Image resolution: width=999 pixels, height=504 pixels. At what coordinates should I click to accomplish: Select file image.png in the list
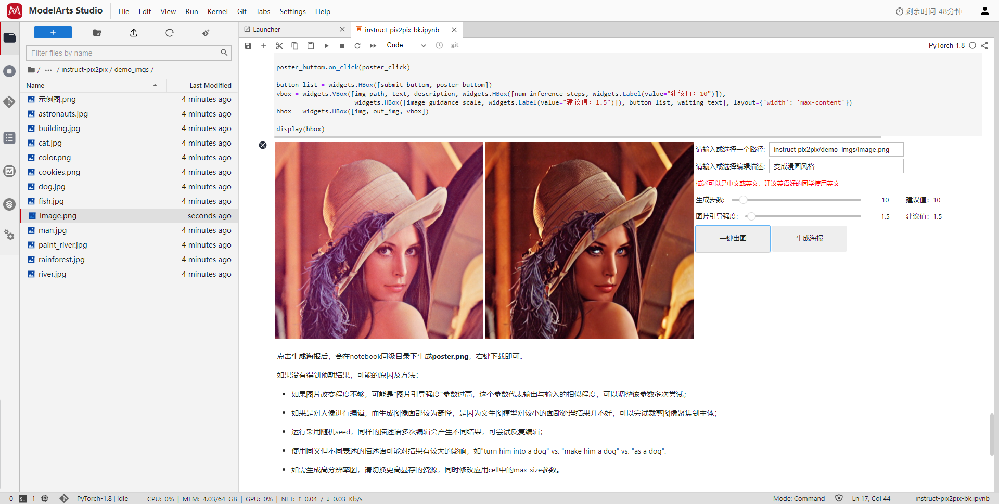click(x=129, y=216)
